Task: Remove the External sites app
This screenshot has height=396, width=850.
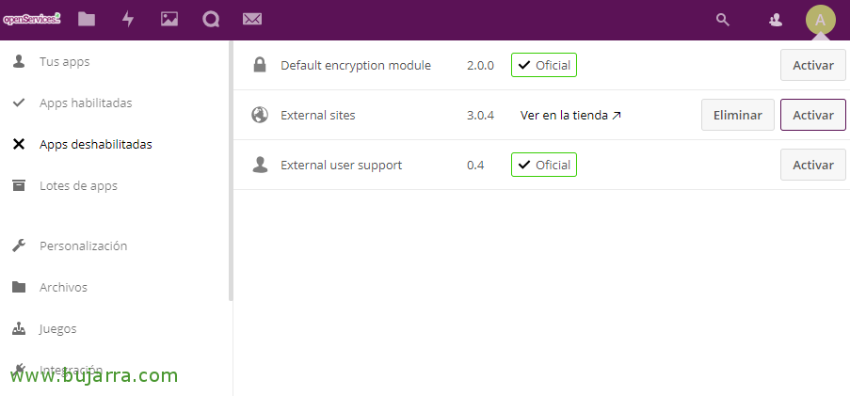Action: [x=737, y=115]
